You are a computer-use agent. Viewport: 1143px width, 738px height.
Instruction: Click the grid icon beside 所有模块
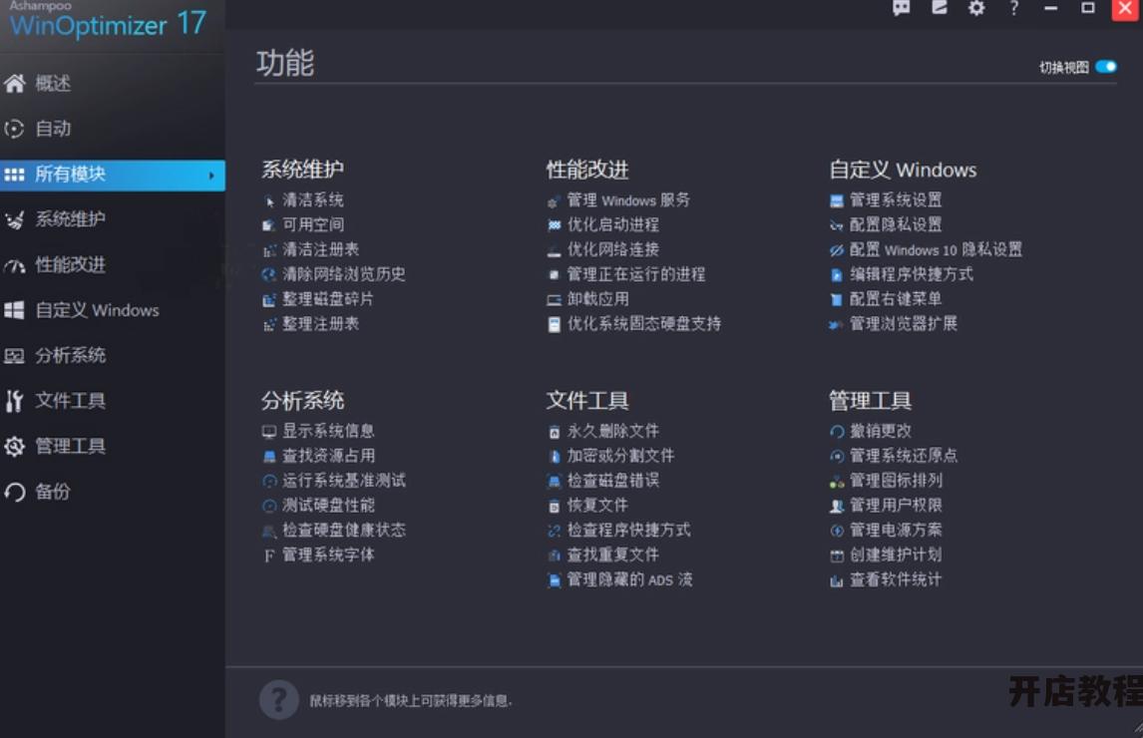point(15,175)
